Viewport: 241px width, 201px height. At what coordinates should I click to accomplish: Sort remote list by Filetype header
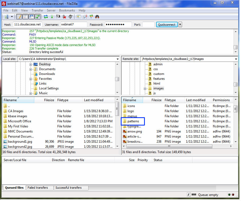pyautogui.click(x=174, y=100)
